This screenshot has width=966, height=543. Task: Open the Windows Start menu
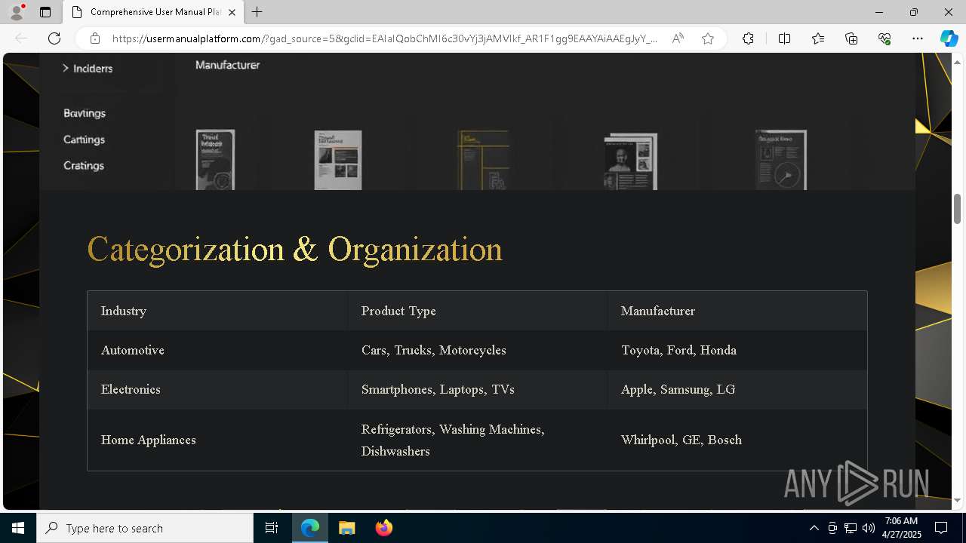point(18,528)
